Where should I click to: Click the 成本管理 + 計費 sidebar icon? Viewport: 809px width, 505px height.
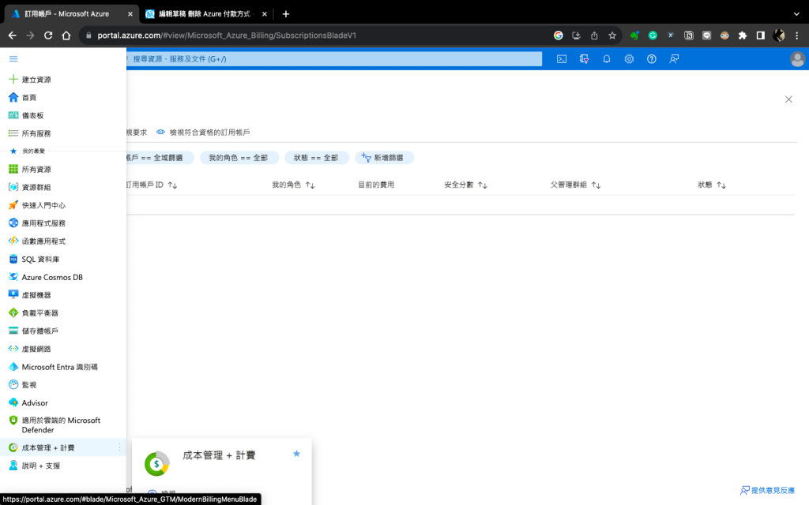click(x=13, y=447)
